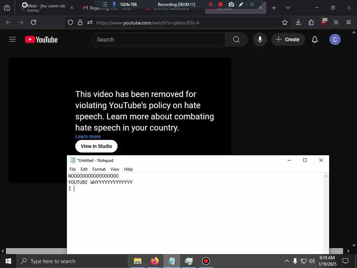Open the Notepad Format menu
The height and width of the screenshot is (268, 357).
tap(99, 169)
